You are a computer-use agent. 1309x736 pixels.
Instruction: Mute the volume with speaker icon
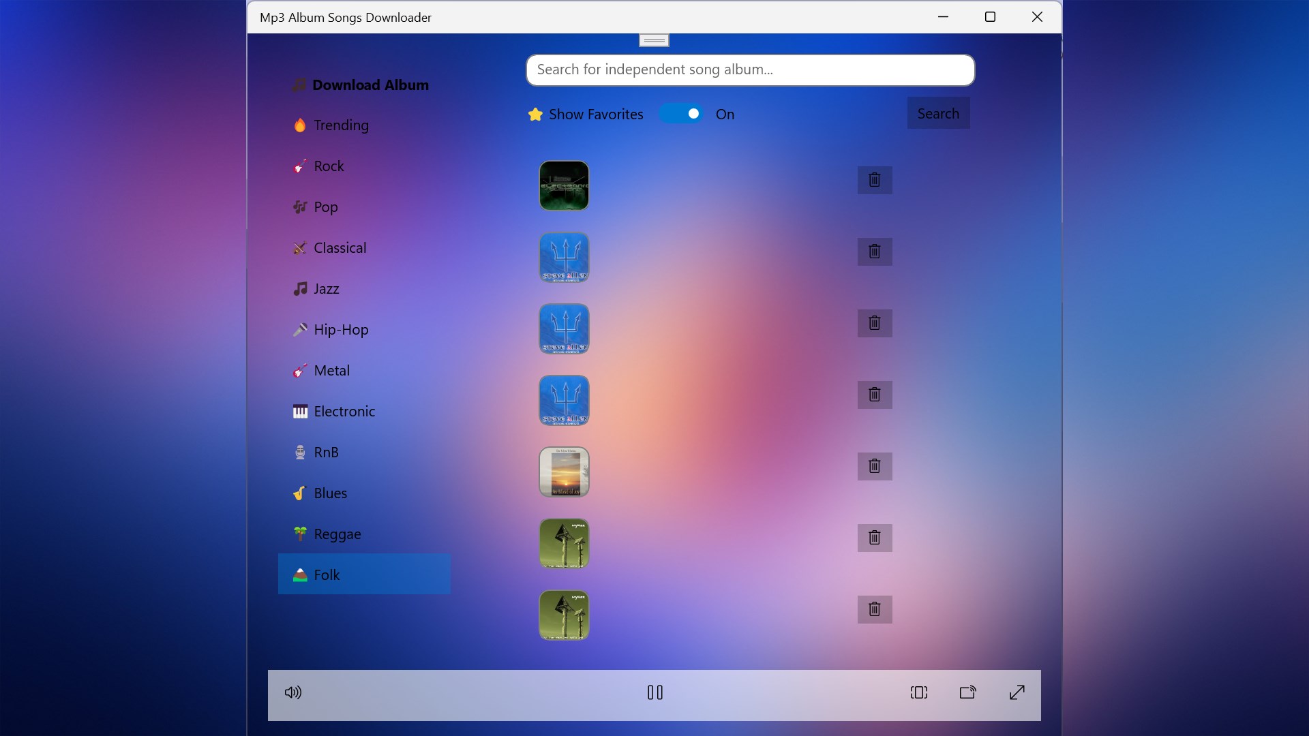click(x=293, y=692)
